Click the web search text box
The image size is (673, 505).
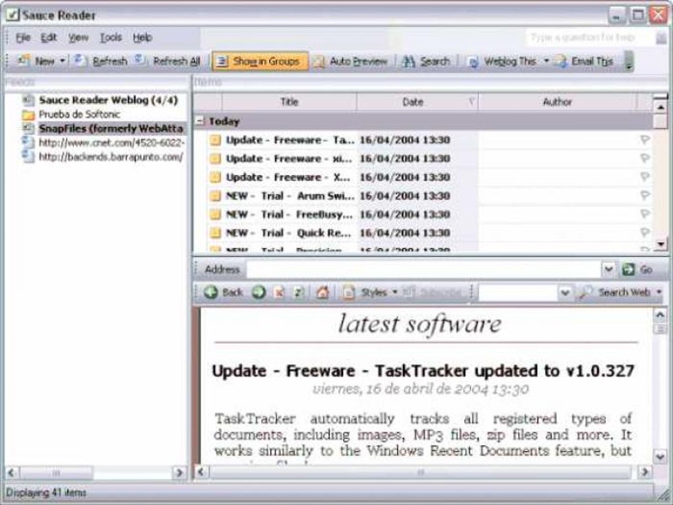(x=518, y=292)
